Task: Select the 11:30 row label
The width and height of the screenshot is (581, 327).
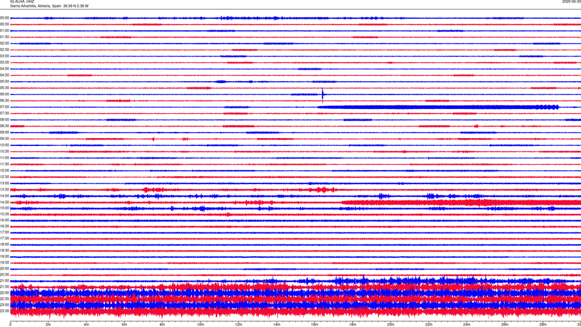Action: (4, 164)
